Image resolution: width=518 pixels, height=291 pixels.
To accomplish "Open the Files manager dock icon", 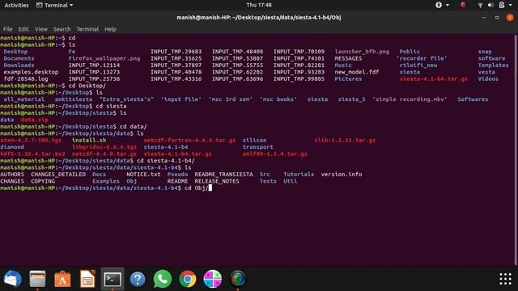I will (x=37, y=279).
